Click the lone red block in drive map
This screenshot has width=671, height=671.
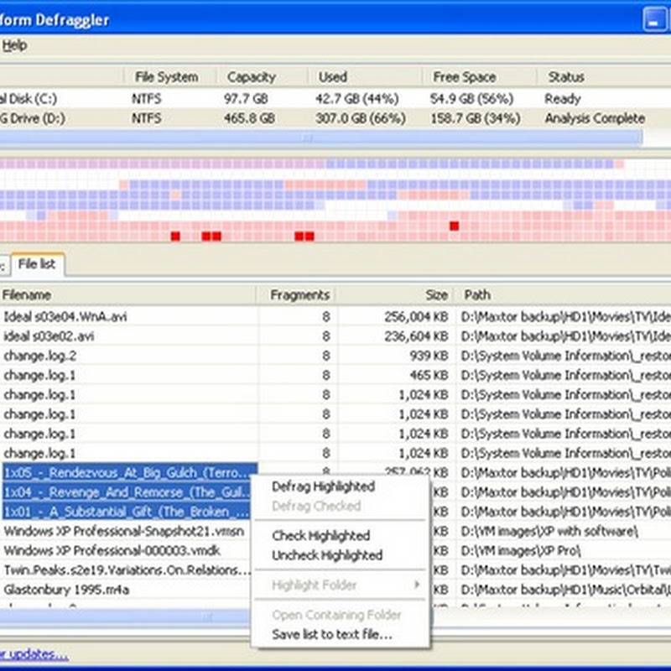454,226
